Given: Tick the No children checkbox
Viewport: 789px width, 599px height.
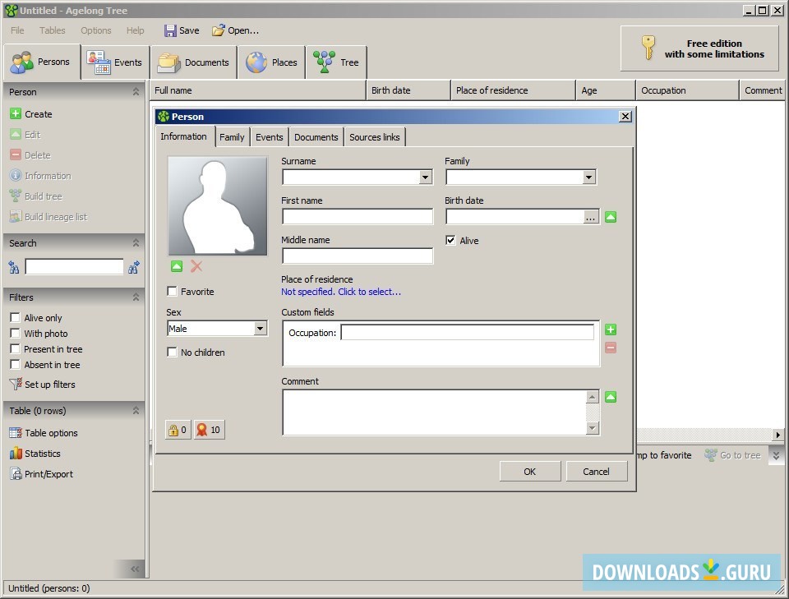Looking at the screenshot, I should [172, 352].
